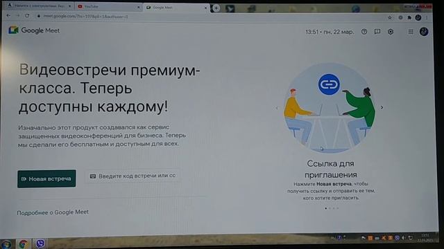Click the blue link icon in the illustration

tap(329, 84)
